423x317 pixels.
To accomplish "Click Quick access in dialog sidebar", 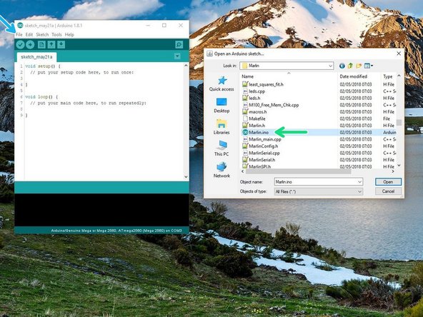I will click(x=222, y=84).
